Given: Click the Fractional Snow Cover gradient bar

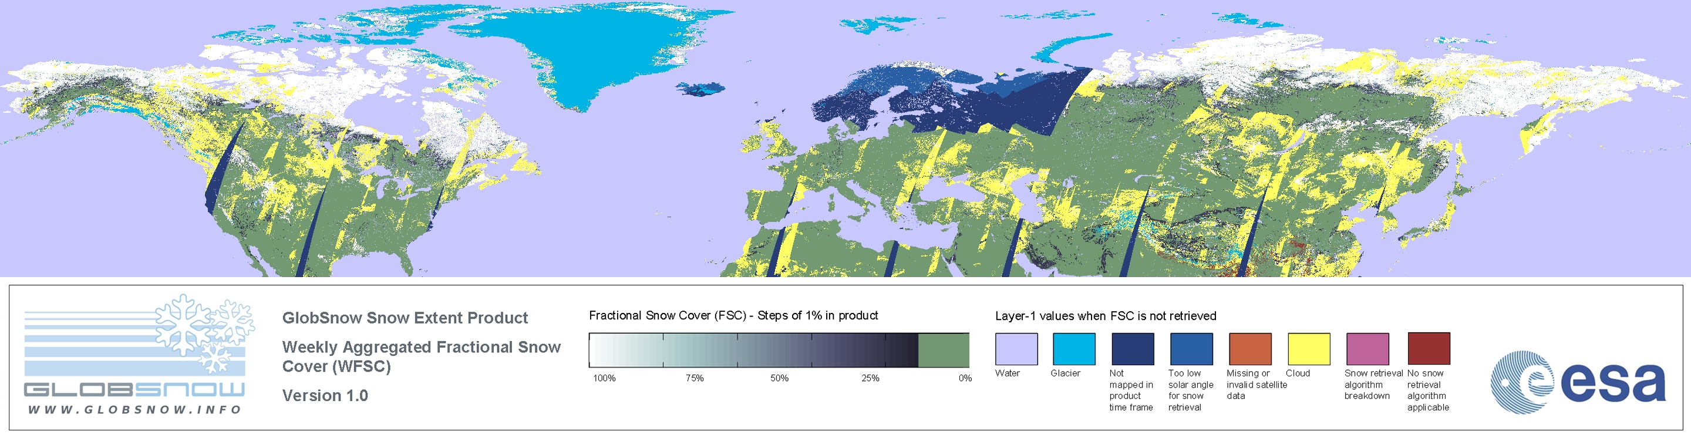Looking at the screenshot, I should click(x=779, y=350).
